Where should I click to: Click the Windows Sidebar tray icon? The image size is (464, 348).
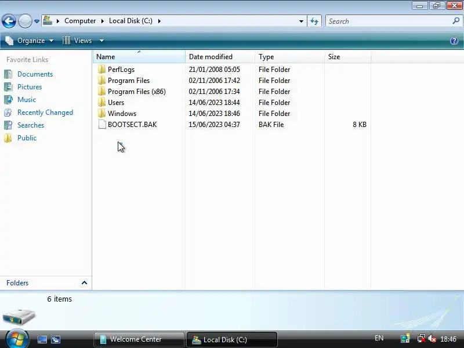click(405, 338)
